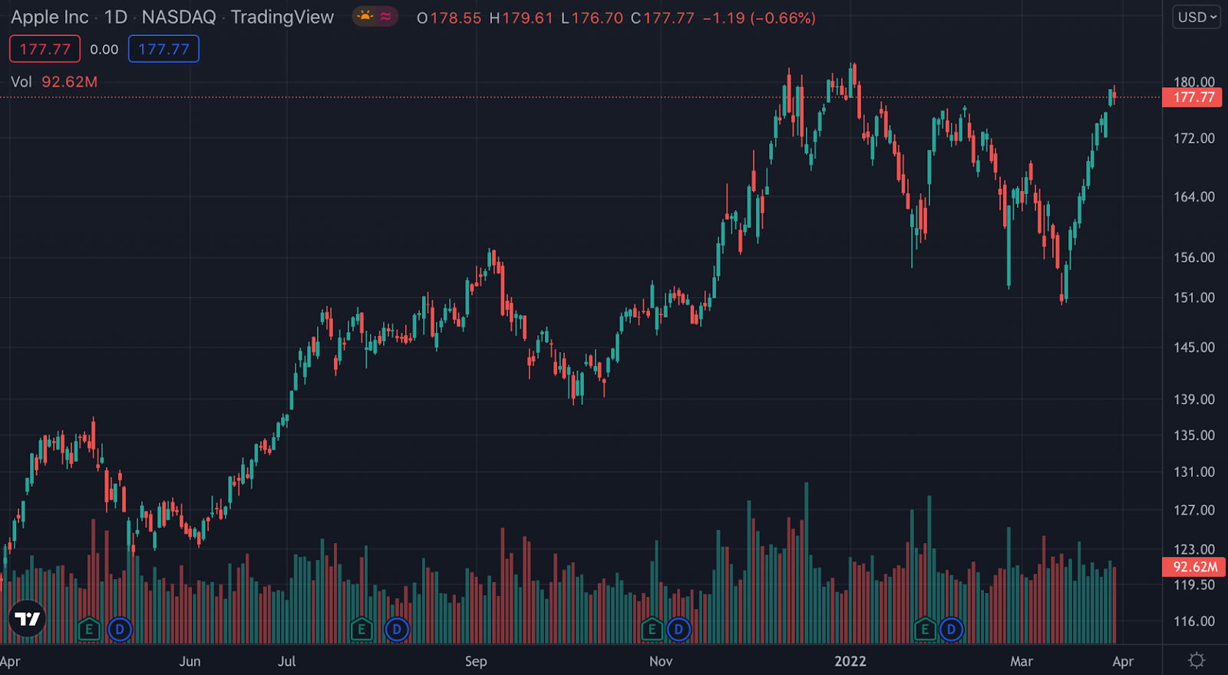The width and height of the screenshot is (1228, 675).
Task: Click the 119.50 price scale label
Action: 1194,584
